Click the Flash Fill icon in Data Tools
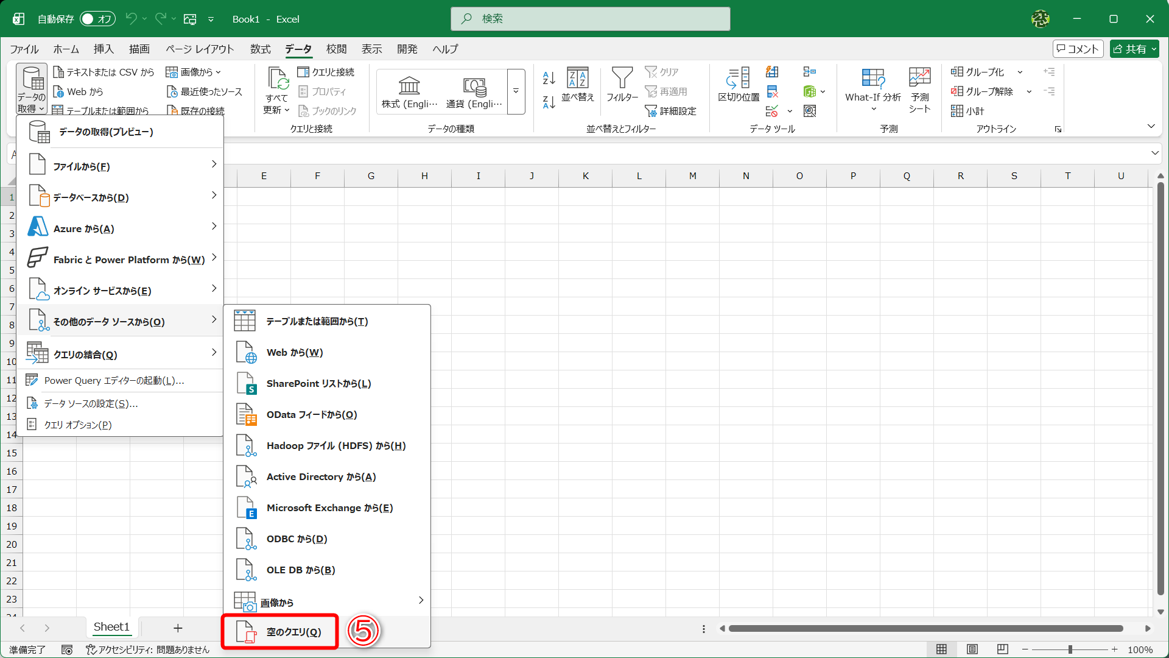Viewport: 1169px width, 658px height. pyautogui.click(x=772, y=72)
